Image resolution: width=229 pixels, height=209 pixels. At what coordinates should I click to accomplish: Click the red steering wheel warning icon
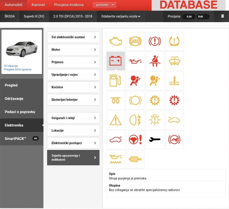tap(135, 140)
